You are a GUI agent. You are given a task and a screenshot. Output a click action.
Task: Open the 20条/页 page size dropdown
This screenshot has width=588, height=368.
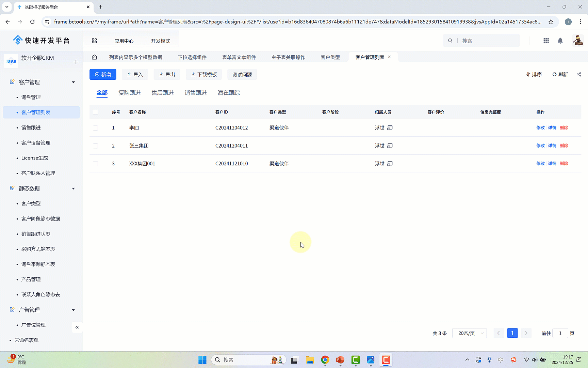(469, 333)
